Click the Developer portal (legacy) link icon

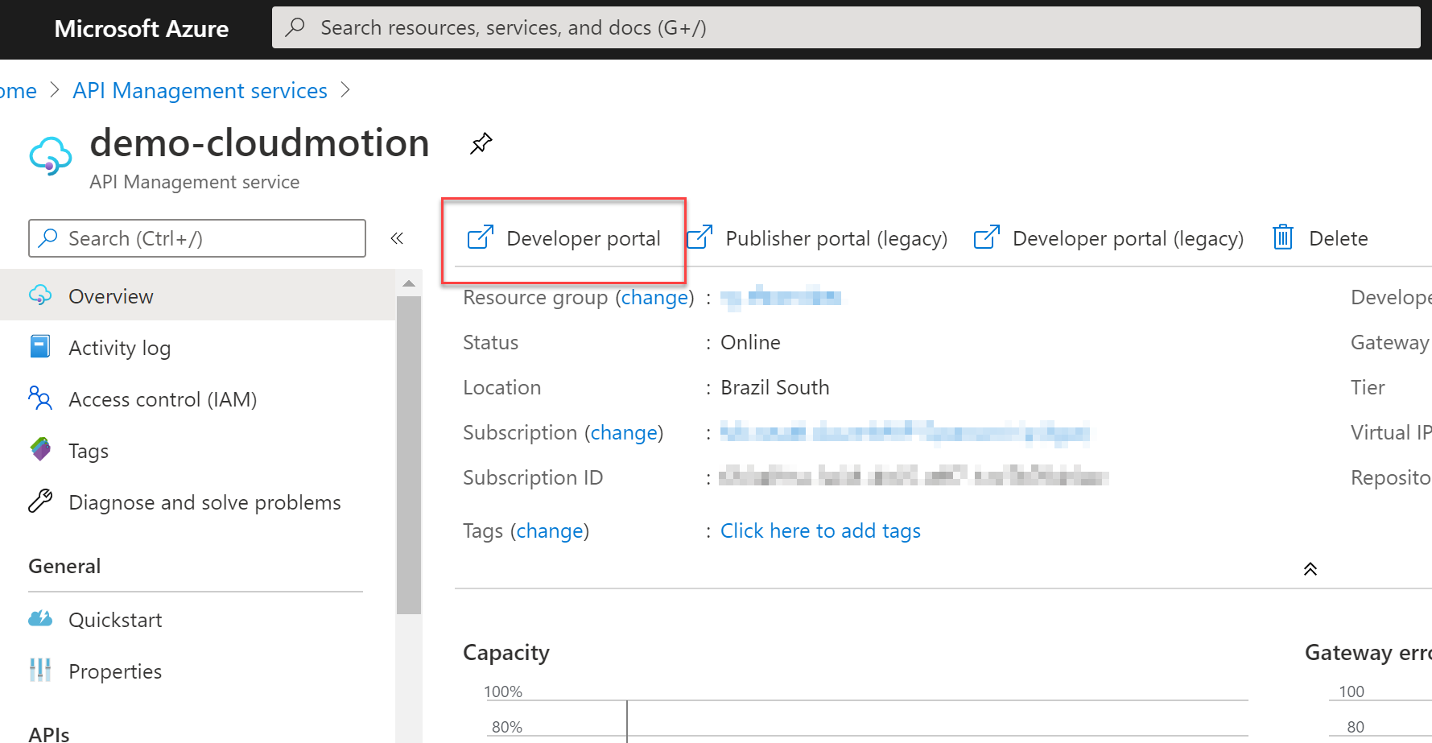click(987, 237)
